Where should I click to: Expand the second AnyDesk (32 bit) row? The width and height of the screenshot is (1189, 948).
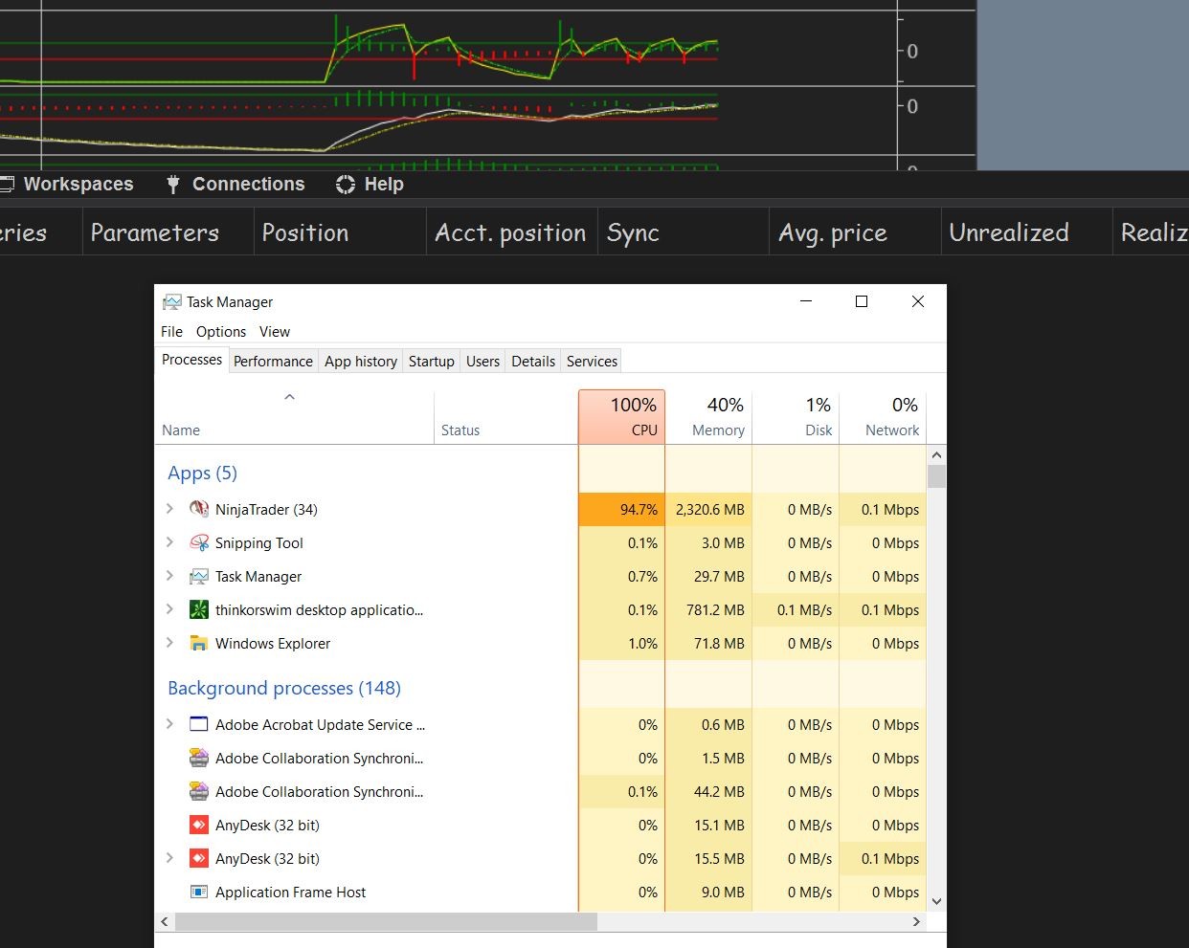pos(169,858)
